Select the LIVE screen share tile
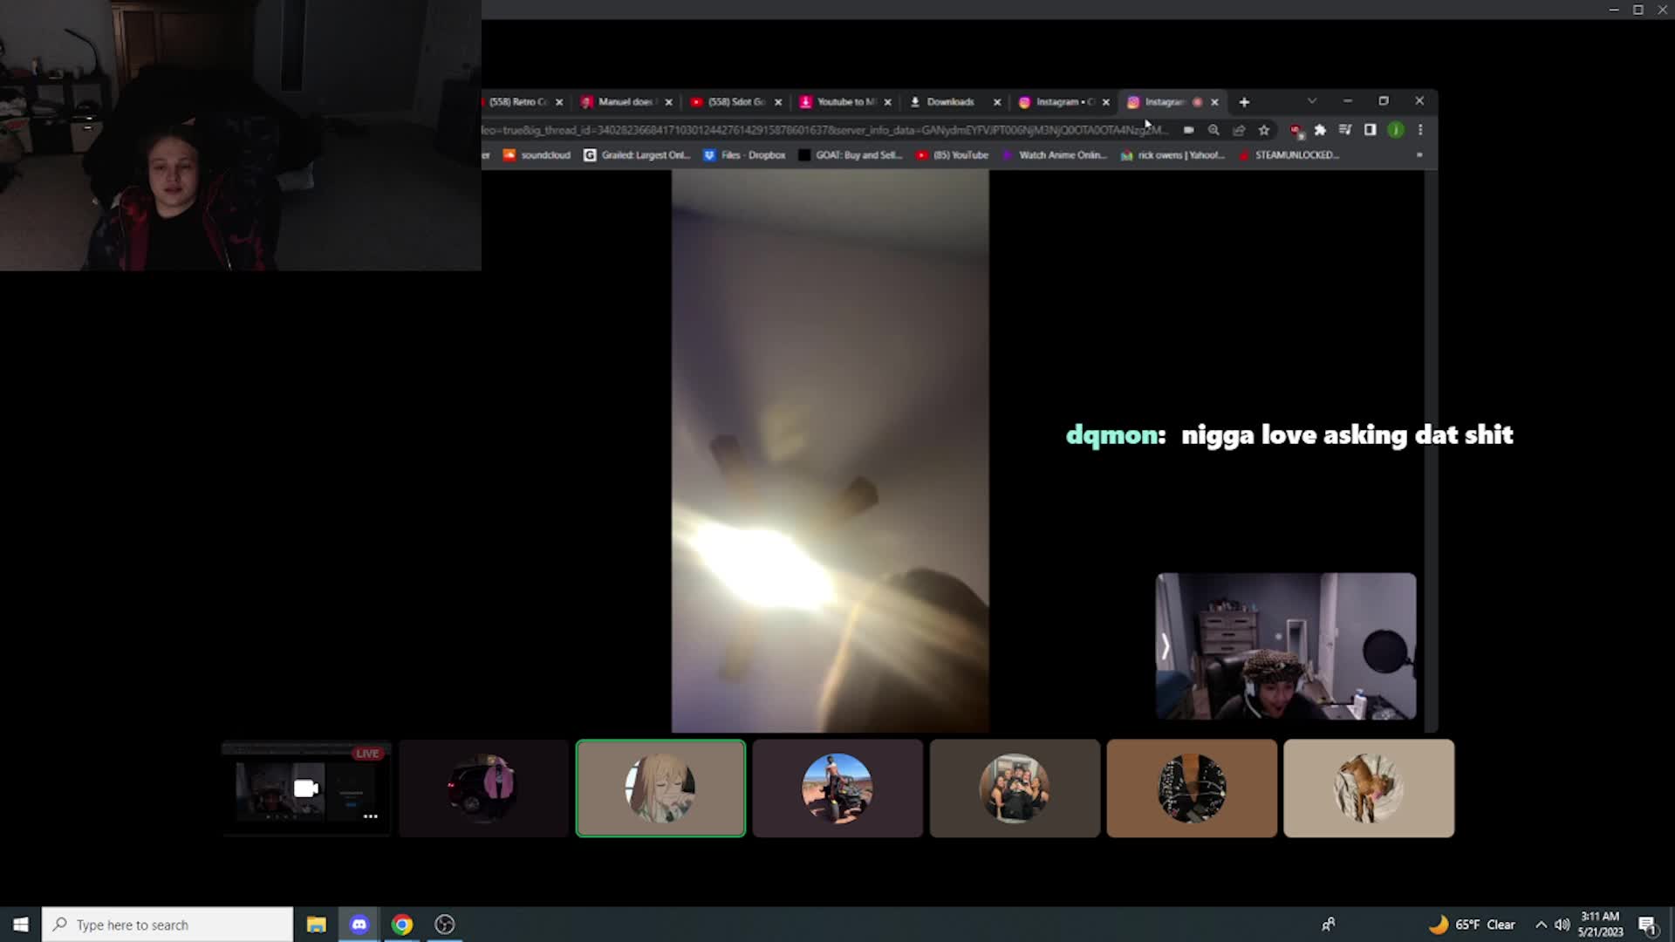 point(306,788)
